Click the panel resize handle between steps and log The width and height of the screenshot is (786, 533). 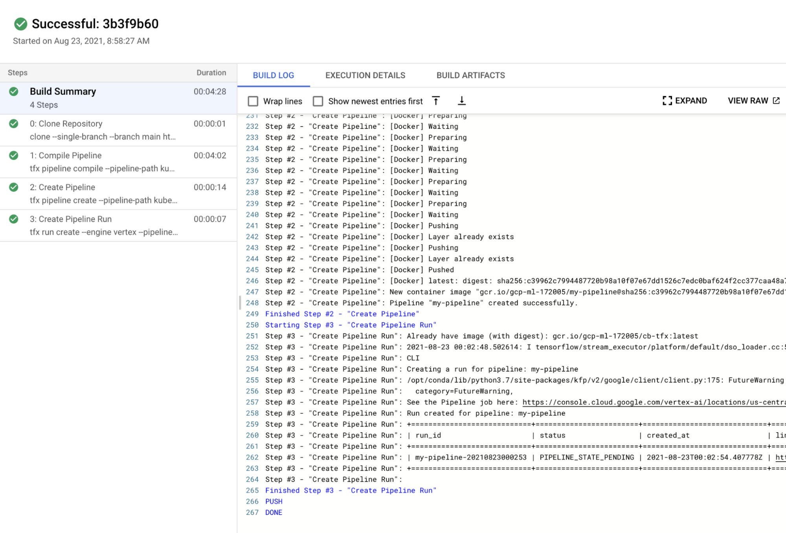[240, 303]
